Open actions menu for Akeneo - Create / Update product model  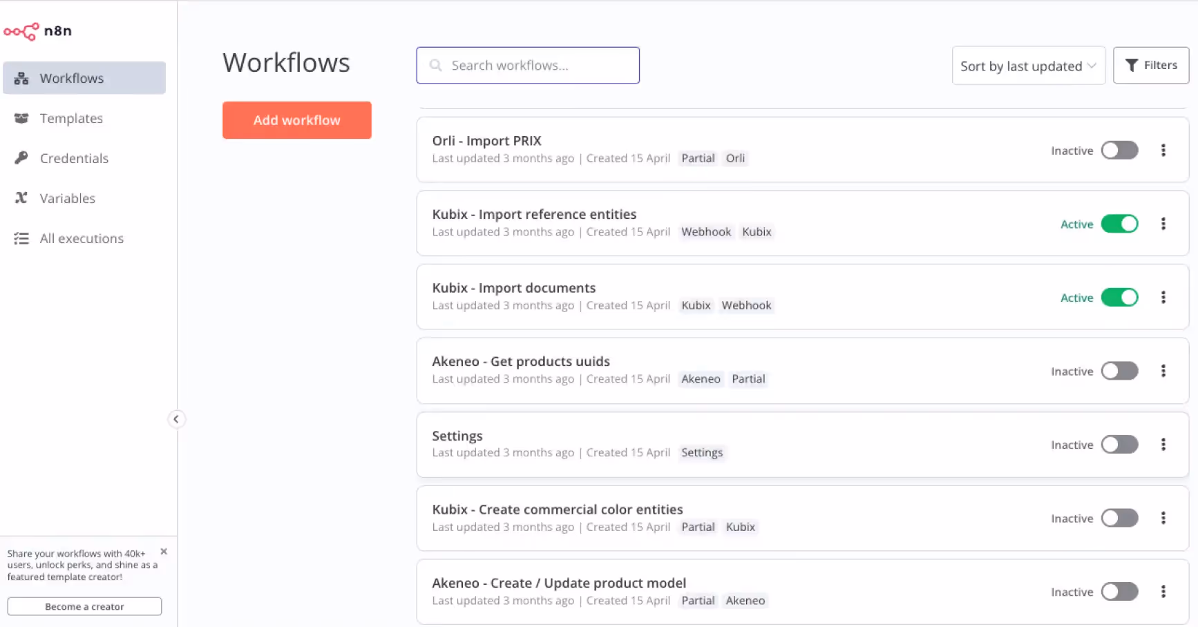coord(1163,592)
